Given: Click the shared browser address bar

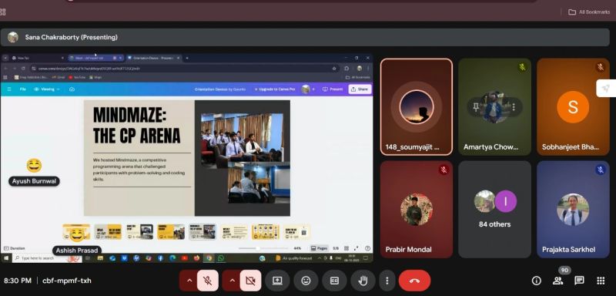Looking at the screenshot, I should [x=185, y=69].
